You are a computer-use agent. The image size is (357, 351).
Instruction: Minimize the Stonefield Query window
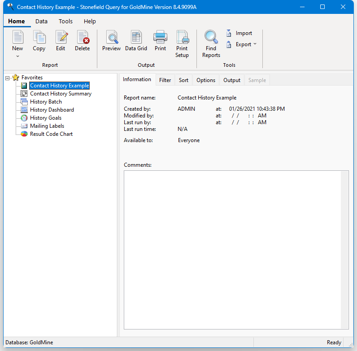(x=302, y=7)
